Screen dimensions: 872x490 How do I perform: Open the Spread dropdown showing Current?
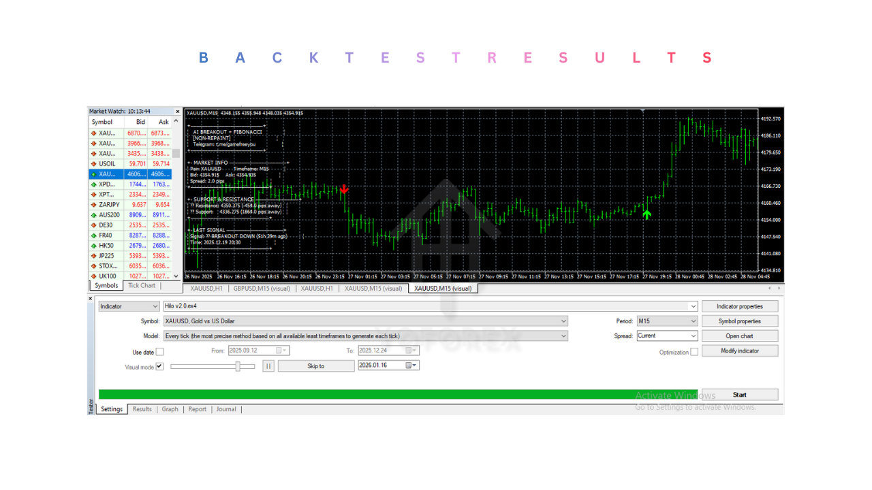692,336
